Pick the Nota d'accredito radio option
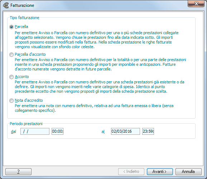Screen dimensions: 207x179 (11, 101)
